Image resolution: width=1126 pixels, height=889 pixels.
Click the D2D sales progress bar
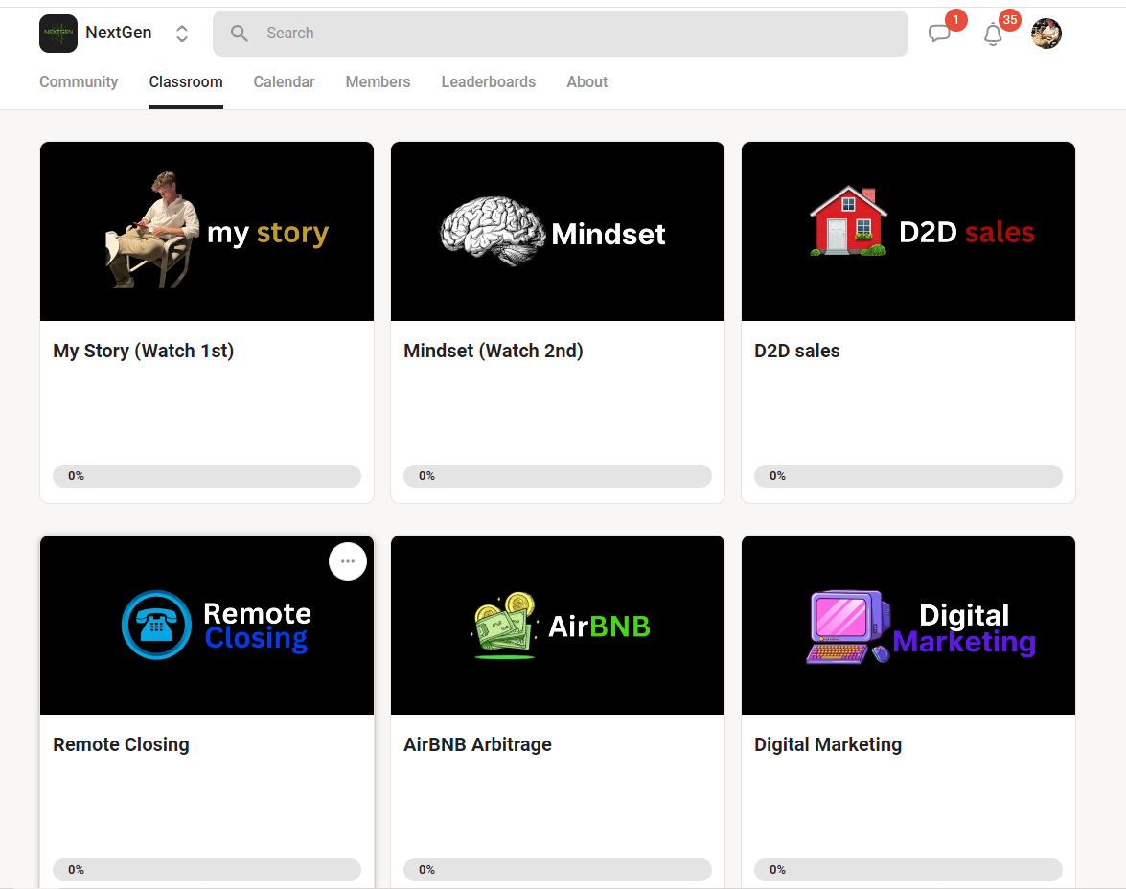point(908,476)
